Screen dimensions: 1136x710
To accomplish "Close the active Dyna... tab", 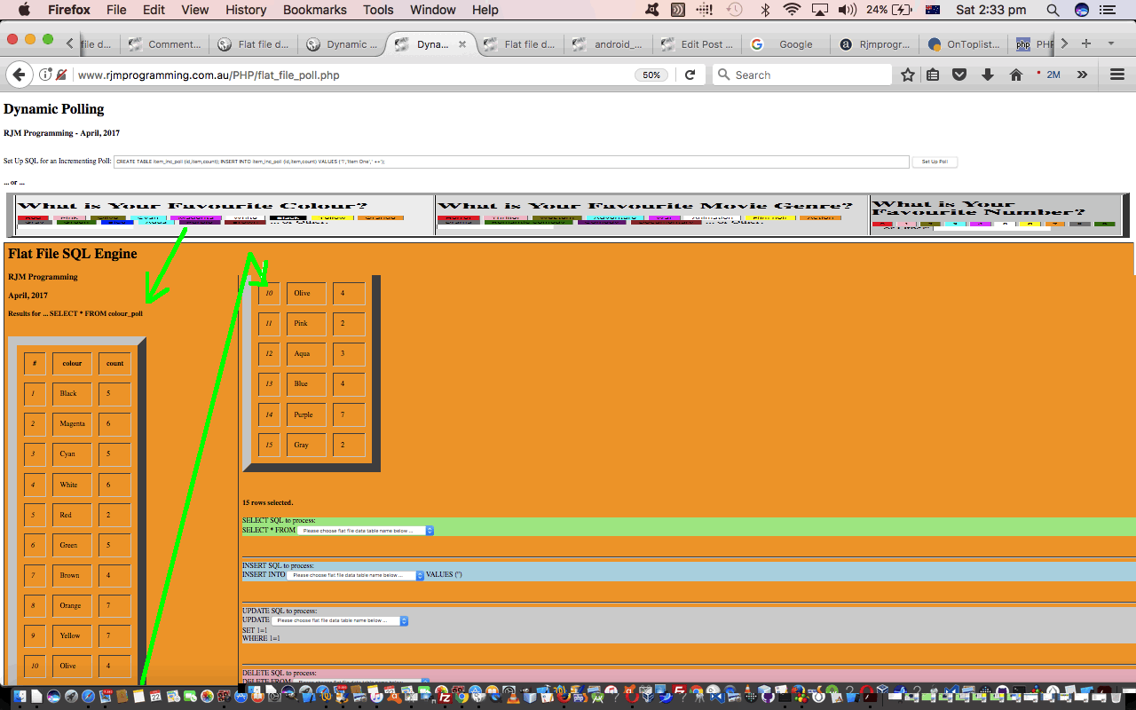I will [x=461, y=44].
